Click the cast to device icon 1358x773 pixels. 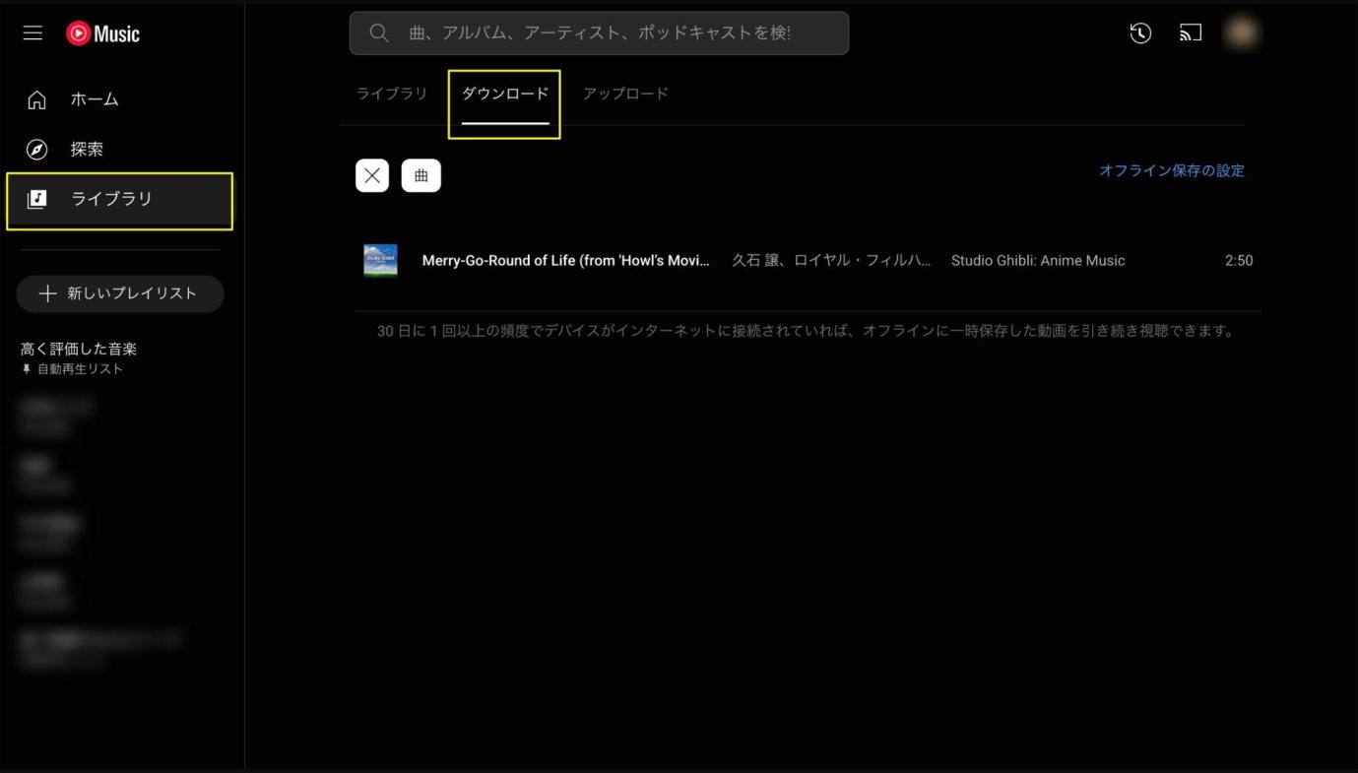tap(1191, 33)
